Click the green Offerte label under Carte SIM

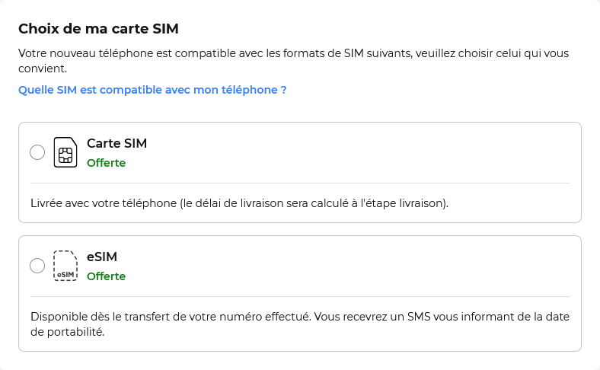tap(106, 162)
